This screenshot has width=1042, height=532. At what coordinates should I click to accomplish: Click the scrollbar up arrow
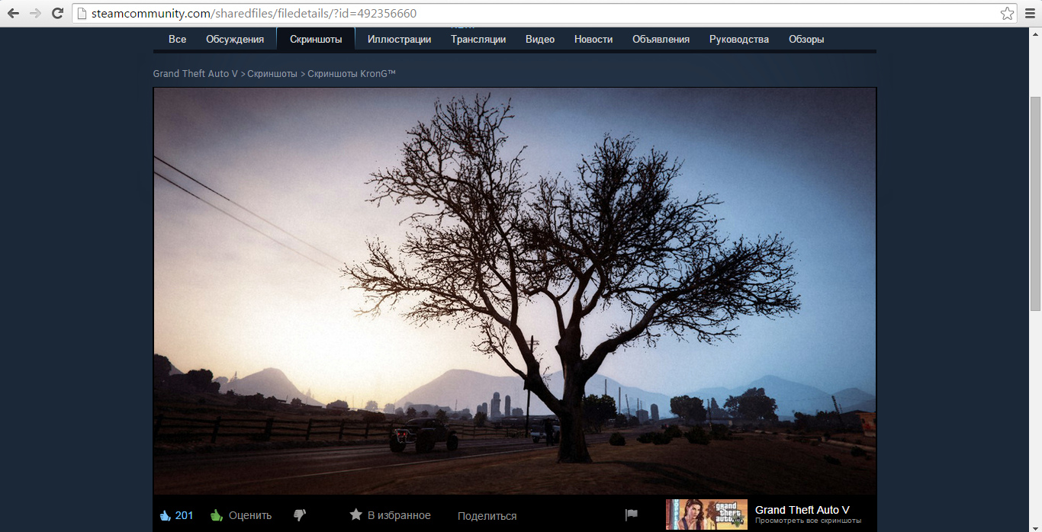(1035, 34)
